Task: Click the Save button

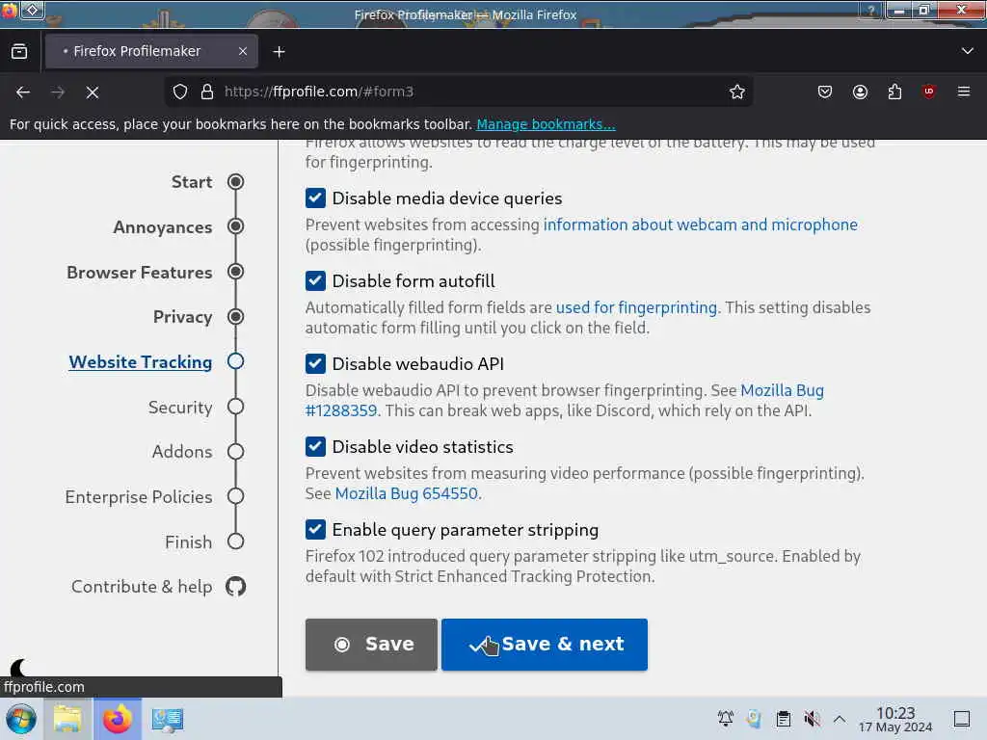Action: [371, 645]
